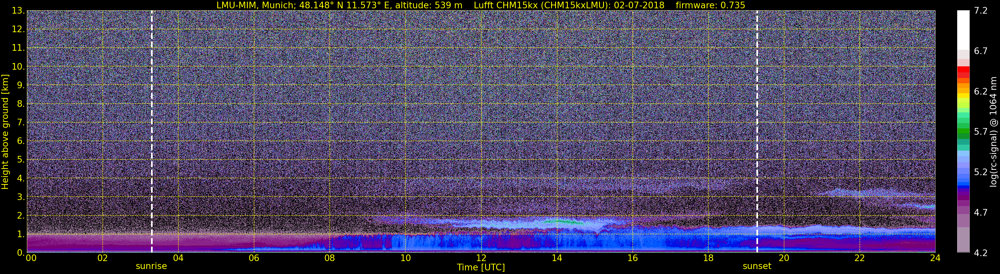This screenshot has width=1000, height=274.
Task: Click the time axis tick label 22
Action: pos(860,258)
